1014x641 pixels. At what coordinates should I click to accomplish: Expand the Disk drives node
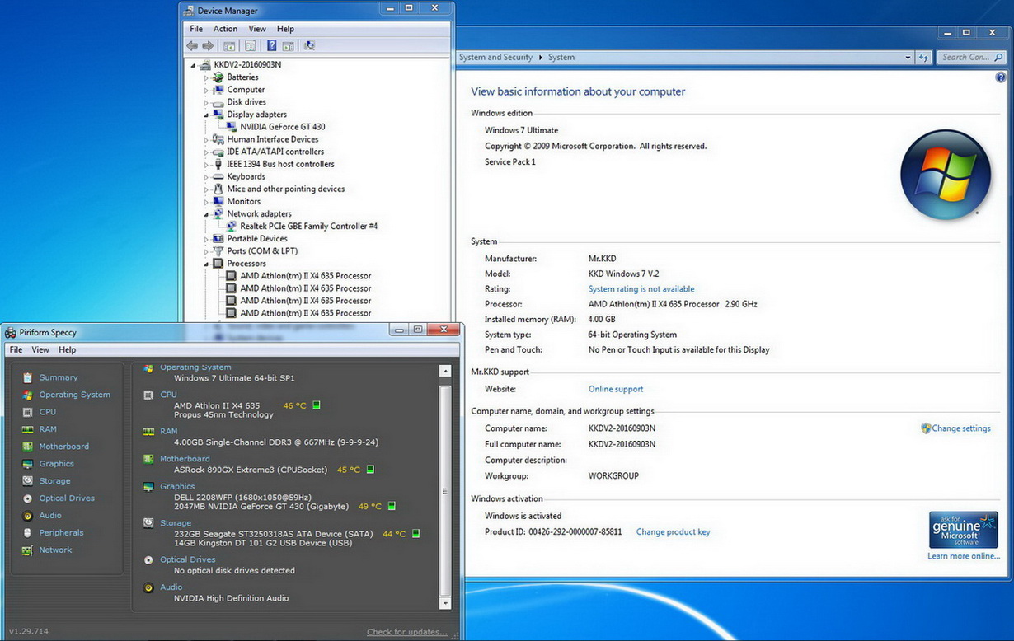pos(207,102)
